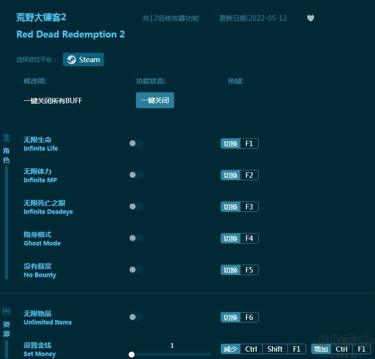
Task: Click the F2 hotkey for Infinite MP
Action: click(249, 175)
